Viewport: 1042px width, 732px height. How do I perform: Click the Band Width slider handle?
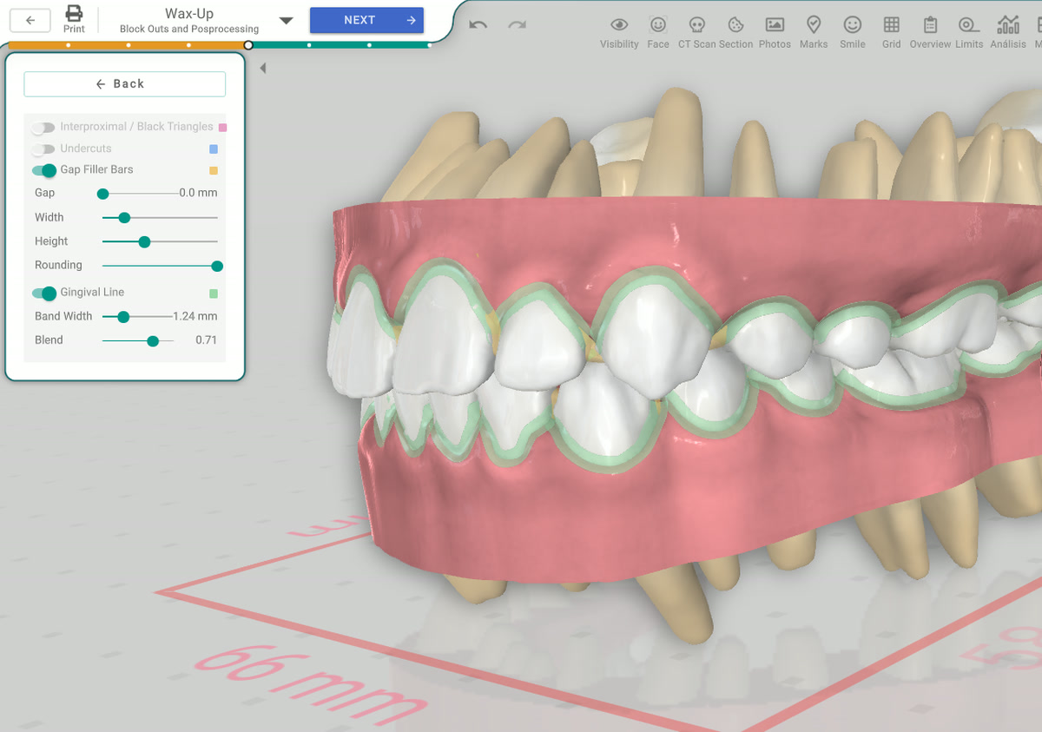click(x=123, y=317)
